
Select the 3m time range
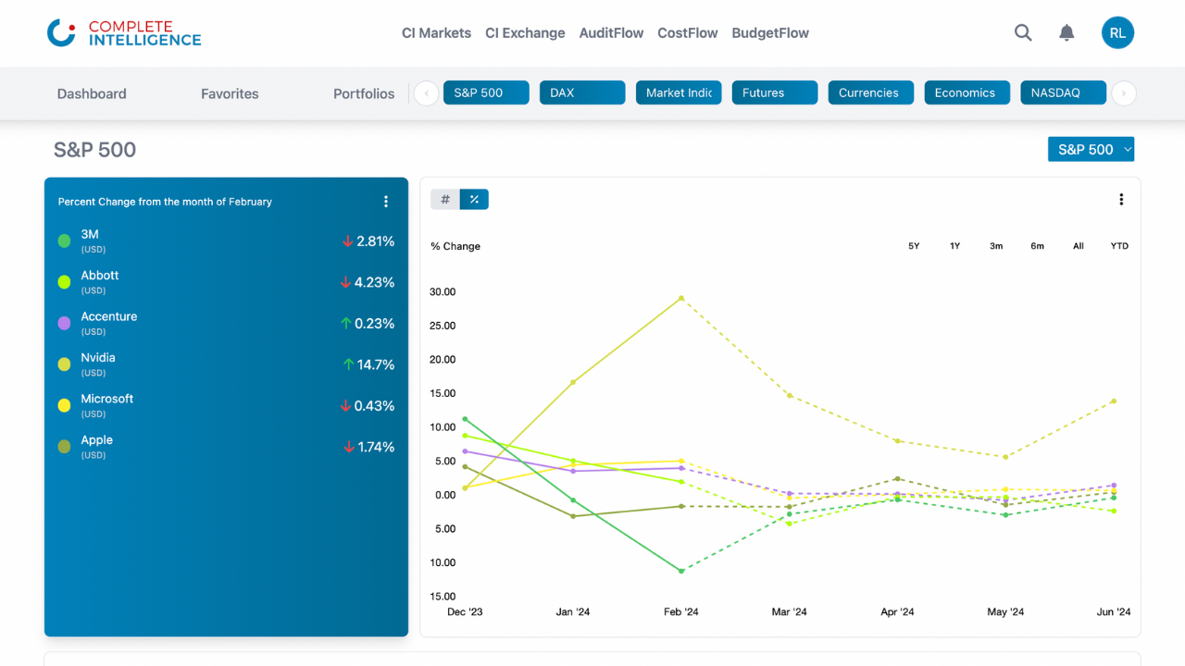[996, 246]
